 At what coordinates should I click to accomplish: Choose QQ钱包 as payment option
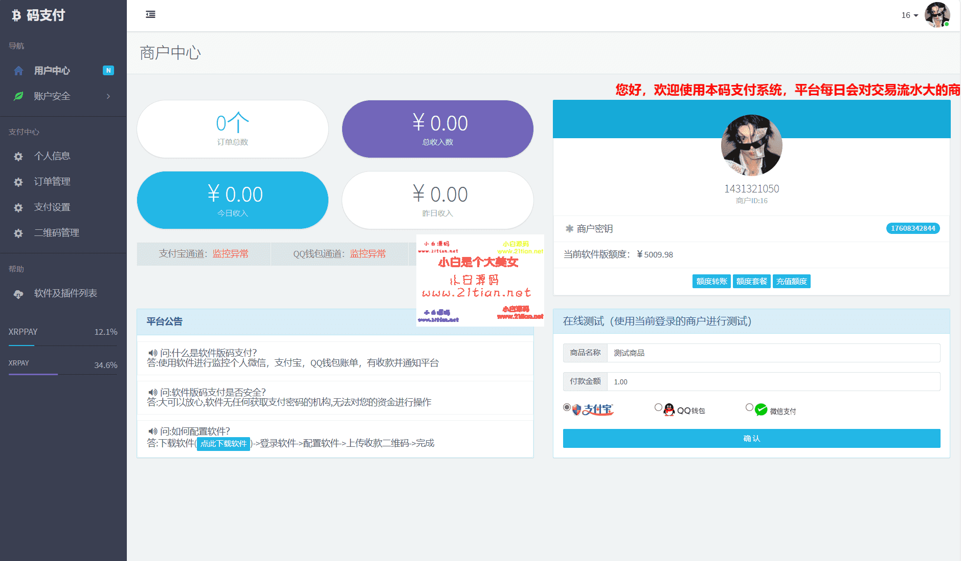tap(659, 407)
